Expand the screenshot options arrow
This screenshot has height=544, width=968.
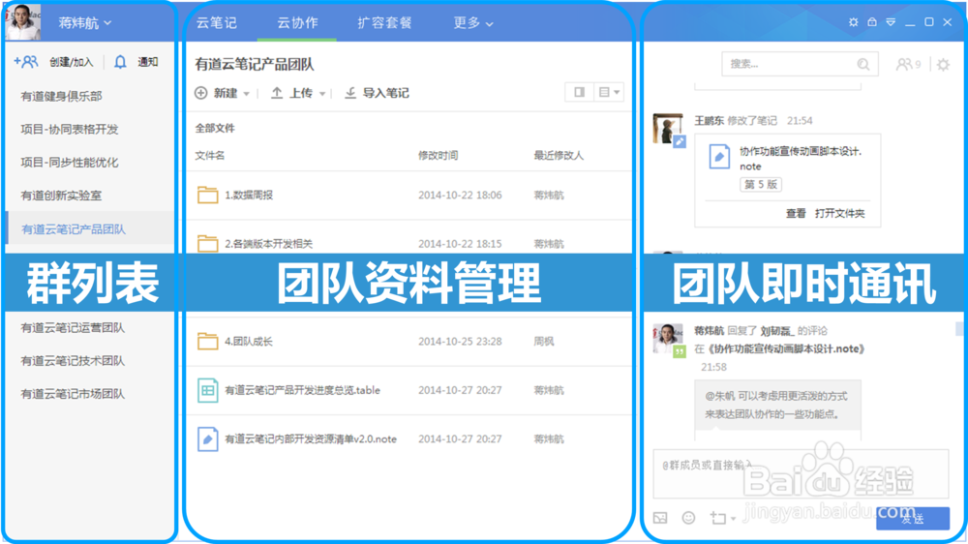click(734, 519)
